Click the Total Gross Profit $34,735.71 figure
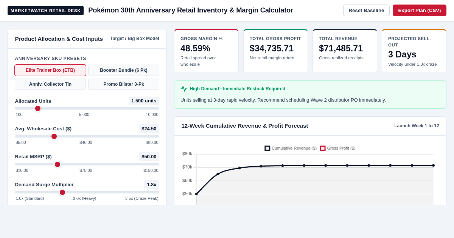The width and height of the screenshot is (454, 238). click(x=272, y=48)
